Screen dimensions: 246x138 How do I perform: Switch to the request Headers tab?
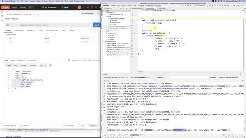31,31
